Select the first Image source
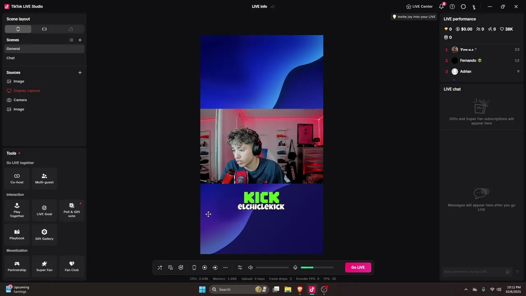The height and width of the screenshot is (296, 526). (44, 81)
